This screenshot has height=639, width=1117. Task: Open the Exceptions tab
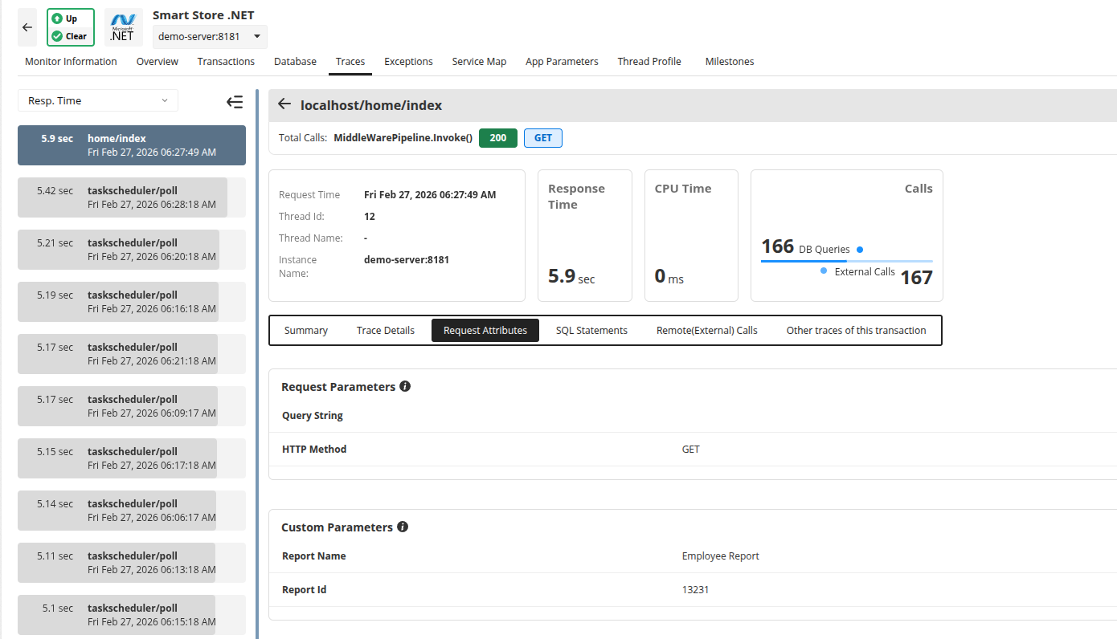(x=408, y=62)
